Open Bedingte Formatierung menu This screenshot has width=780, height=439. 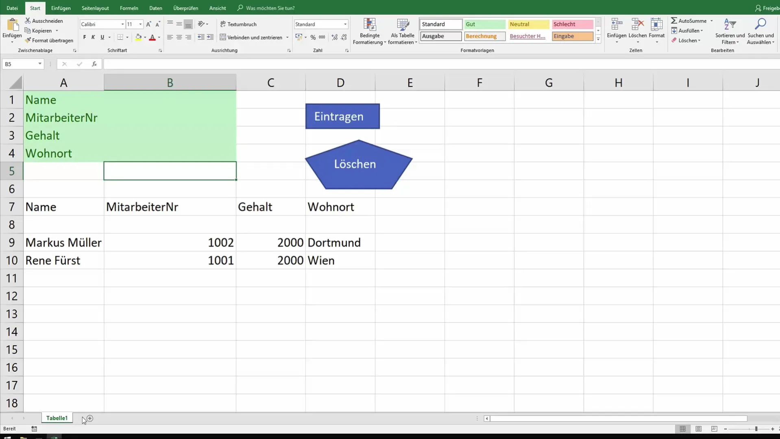369,31
